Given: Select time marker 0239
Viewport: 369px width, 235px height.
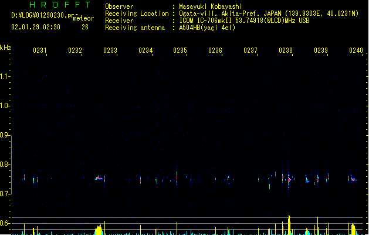Looking at the screenshot, I should pos(321,51).
